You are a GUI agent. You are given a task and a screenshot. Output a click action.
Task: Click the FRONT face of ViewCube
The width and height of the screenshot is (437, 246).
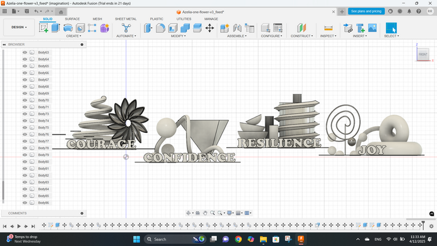[423, 55]
